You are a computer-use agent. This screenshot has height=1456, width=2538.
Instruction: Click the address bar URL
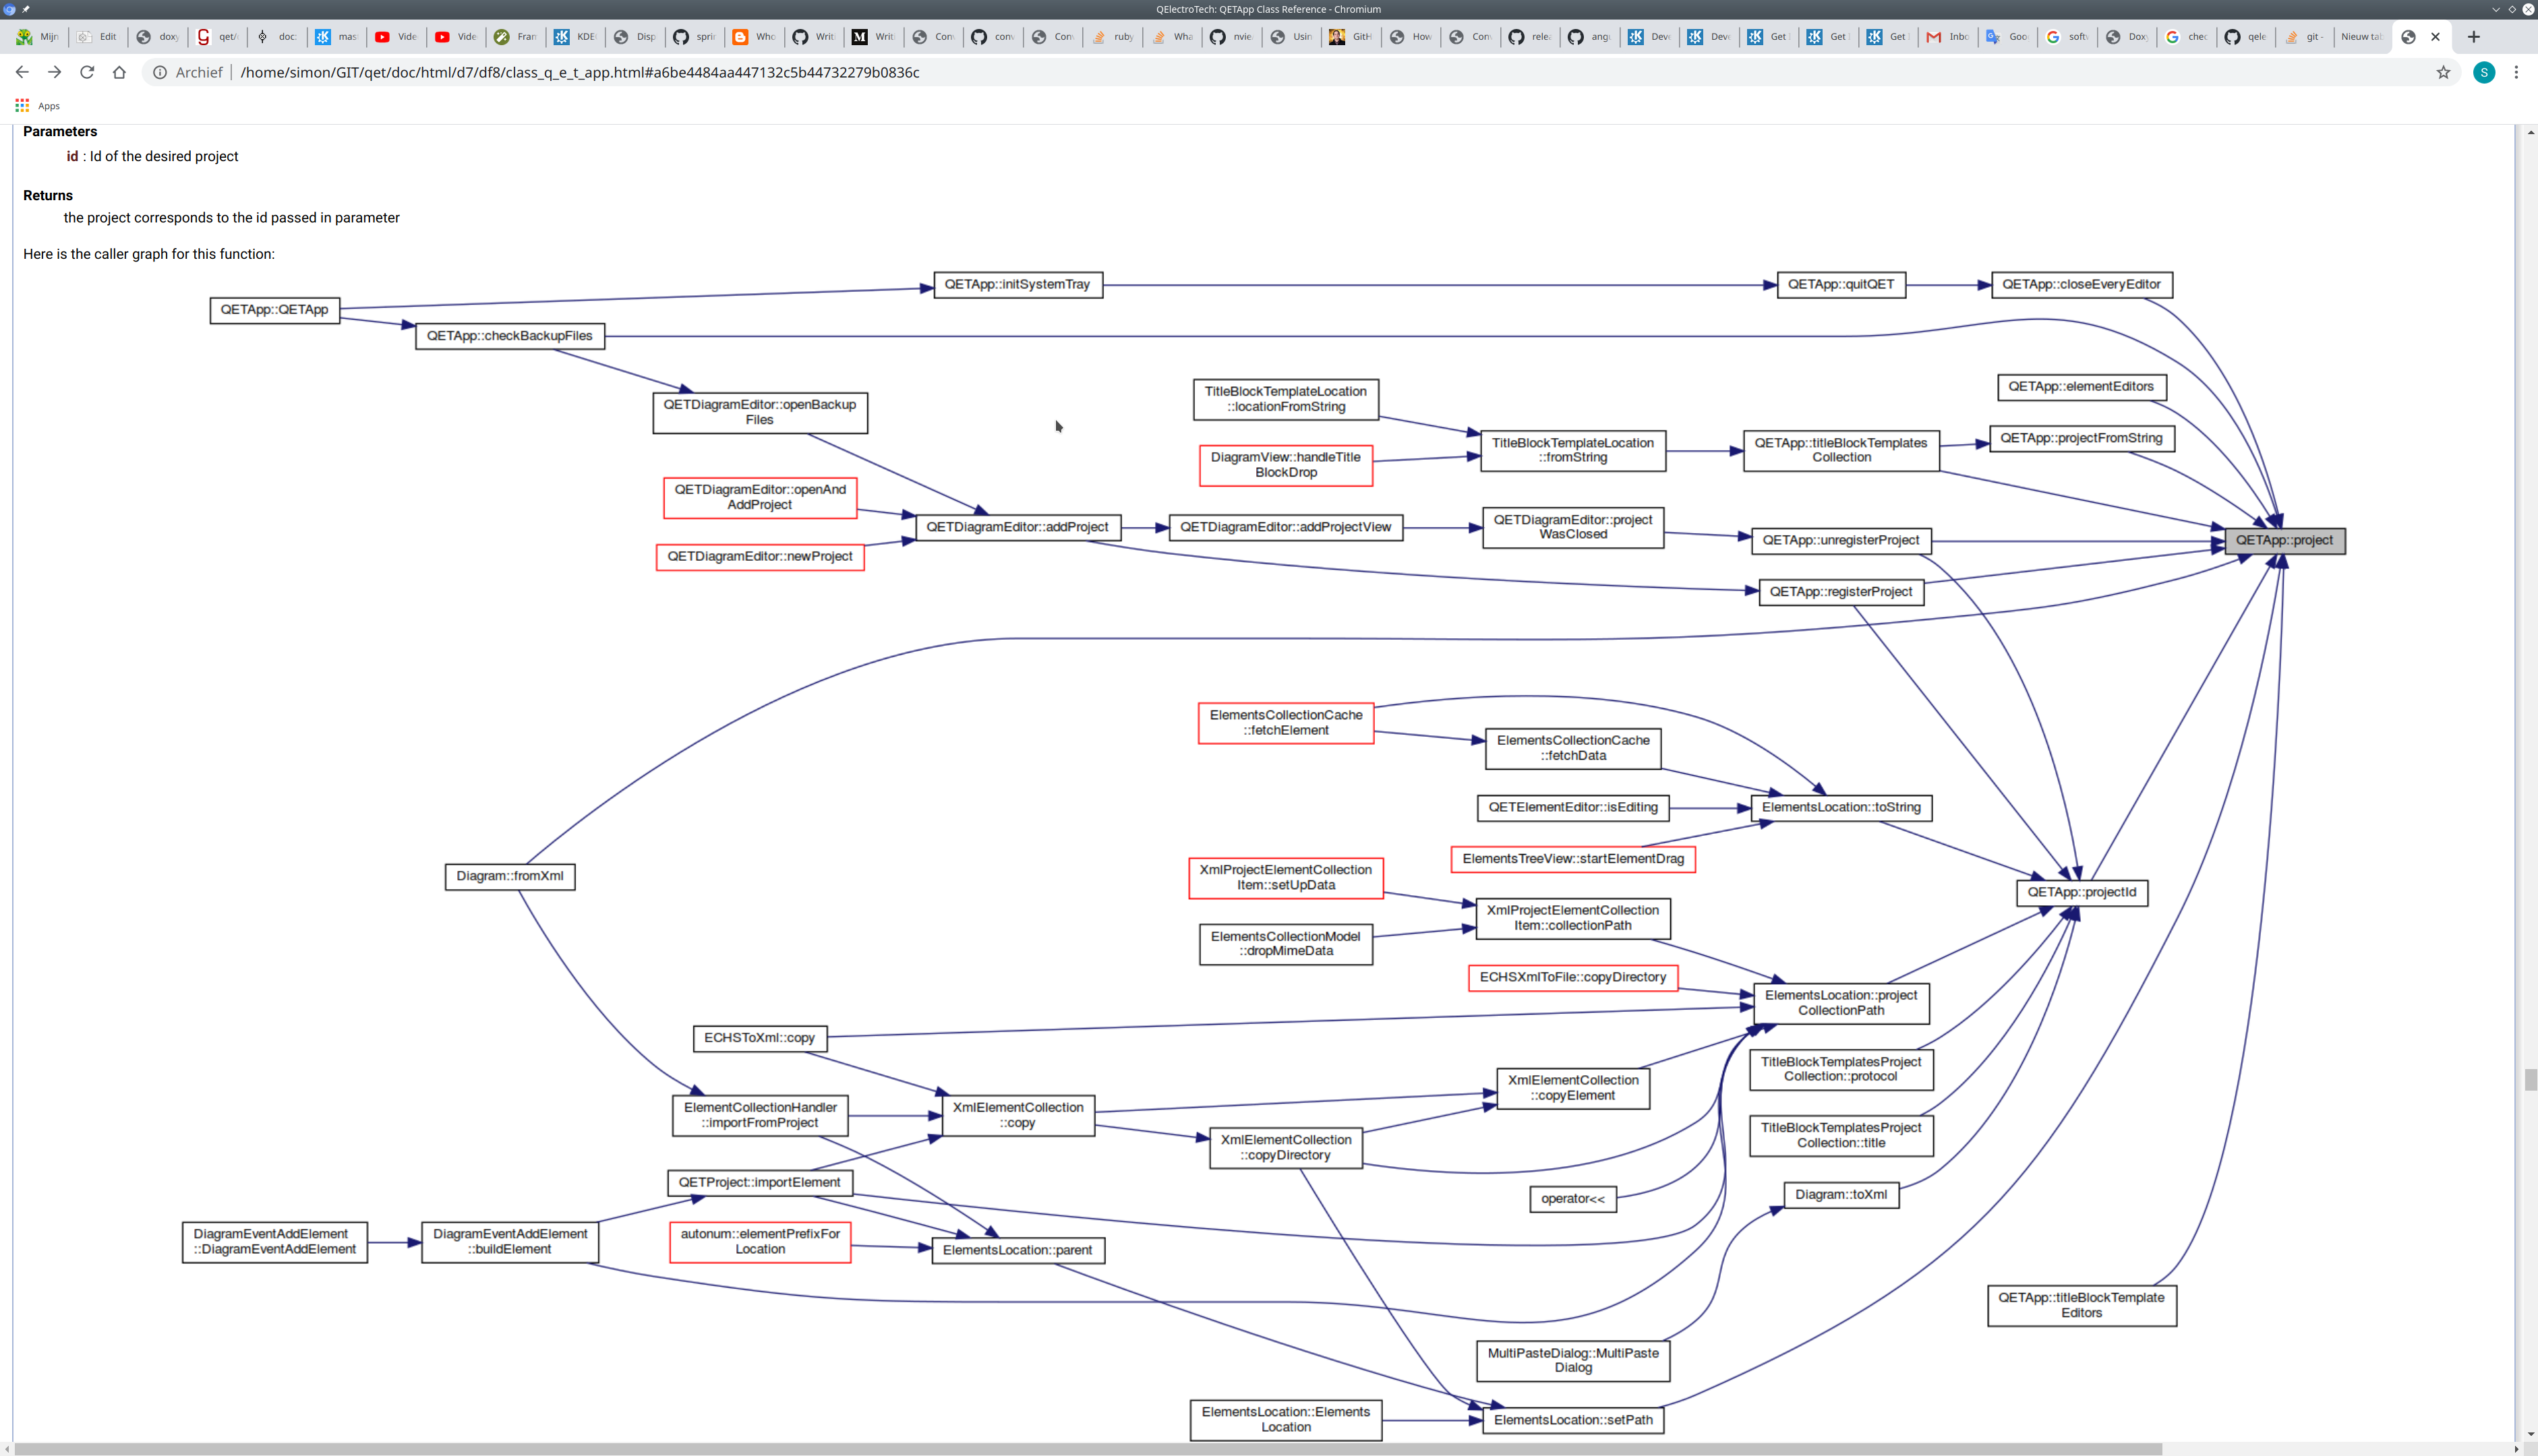(x=580, y=72)
